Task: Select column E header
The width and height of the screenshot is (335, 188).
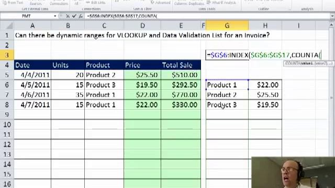Action: [x=181, y=26]
